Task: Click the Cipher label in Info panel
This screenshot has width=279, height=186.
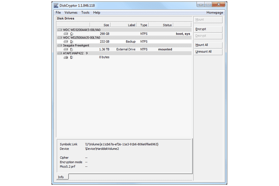Action: (64, 158)
